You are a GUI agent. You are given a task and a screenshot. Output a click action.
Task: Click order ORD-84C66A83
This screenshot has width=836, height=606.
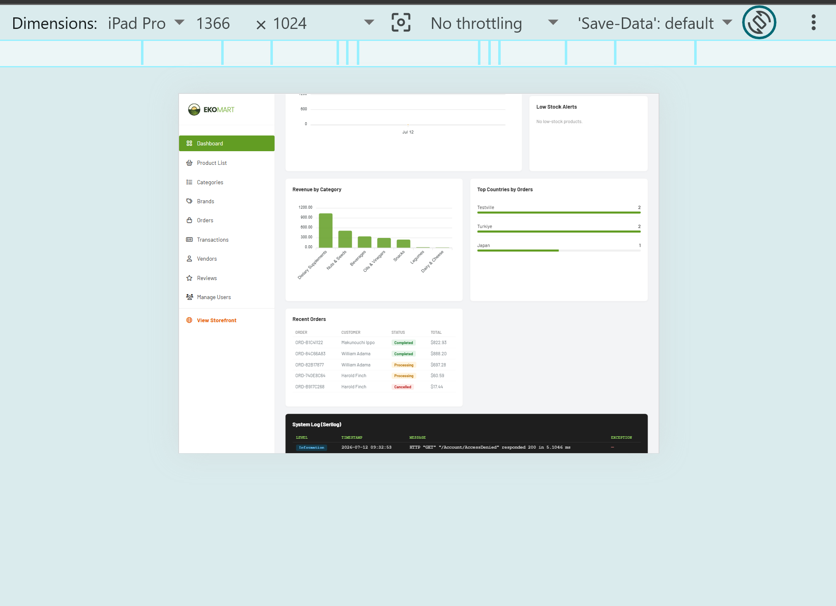(x=310, y=354)
